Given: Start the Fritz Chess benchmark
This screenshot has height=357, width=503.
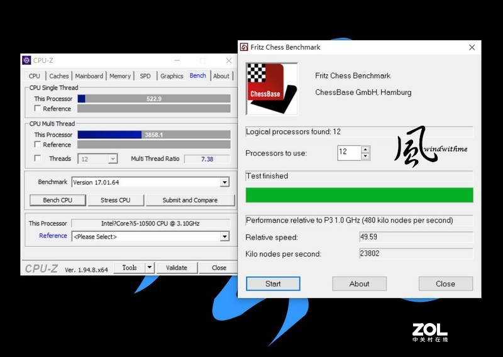Looking at the screenshot, I should coord(273,284).
